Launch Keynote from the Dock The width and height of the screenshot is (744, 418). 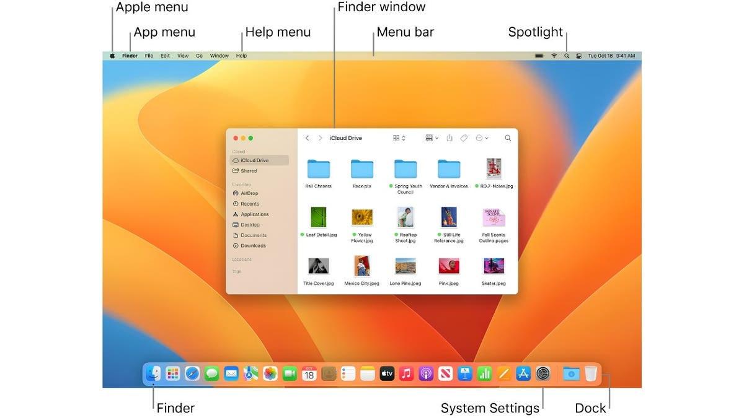click(x=465, y=373)
